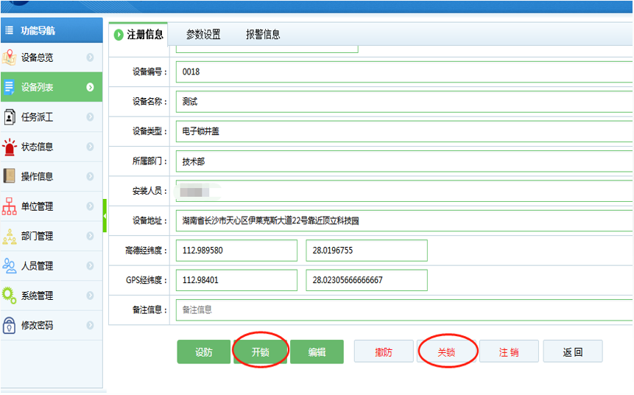This screenshot has height=395, width=634.
Task: Click the 任务派工 icon in sidebar
Action: 10,117
